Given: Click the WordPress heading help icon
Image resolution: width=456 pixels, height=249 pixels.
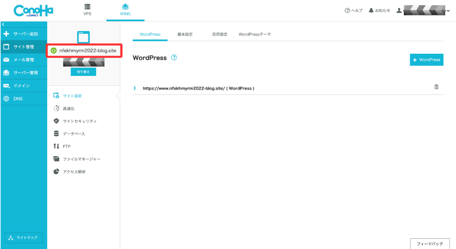Looking at the screenshot, I should click(x=174, y=57).
